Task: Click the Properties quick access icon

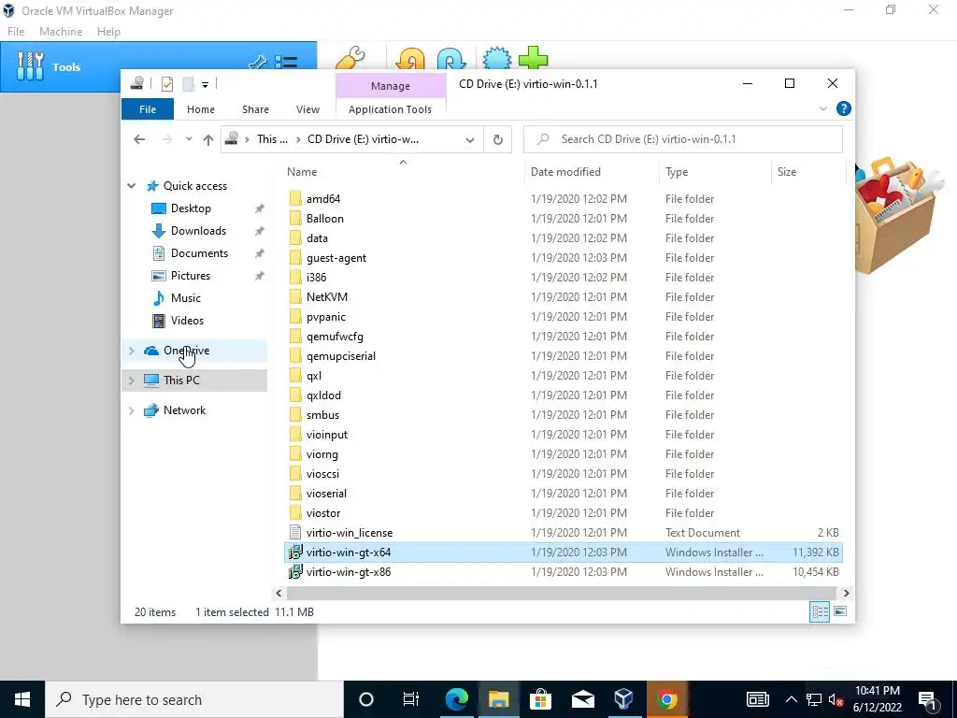Action: [x=166, y=84]
